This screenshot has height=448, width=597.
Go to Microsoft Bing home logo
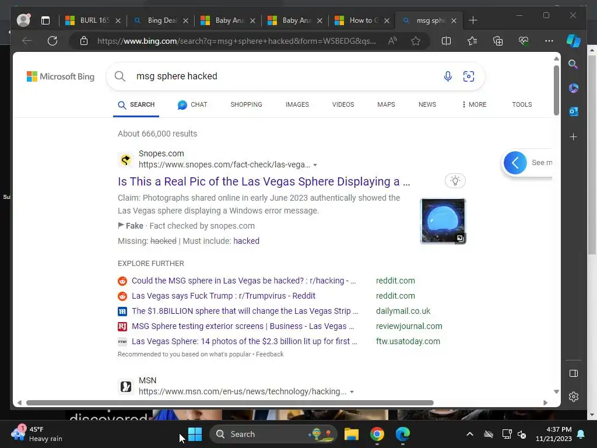61,76
